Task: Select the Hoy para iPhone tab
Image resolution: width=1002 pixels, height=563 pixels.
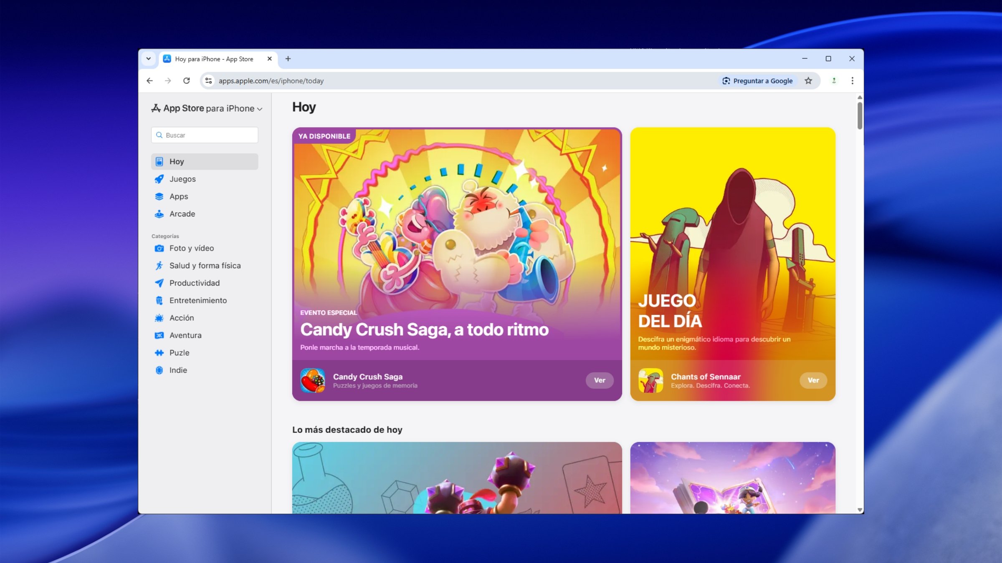Action: [x=214, y=59]
